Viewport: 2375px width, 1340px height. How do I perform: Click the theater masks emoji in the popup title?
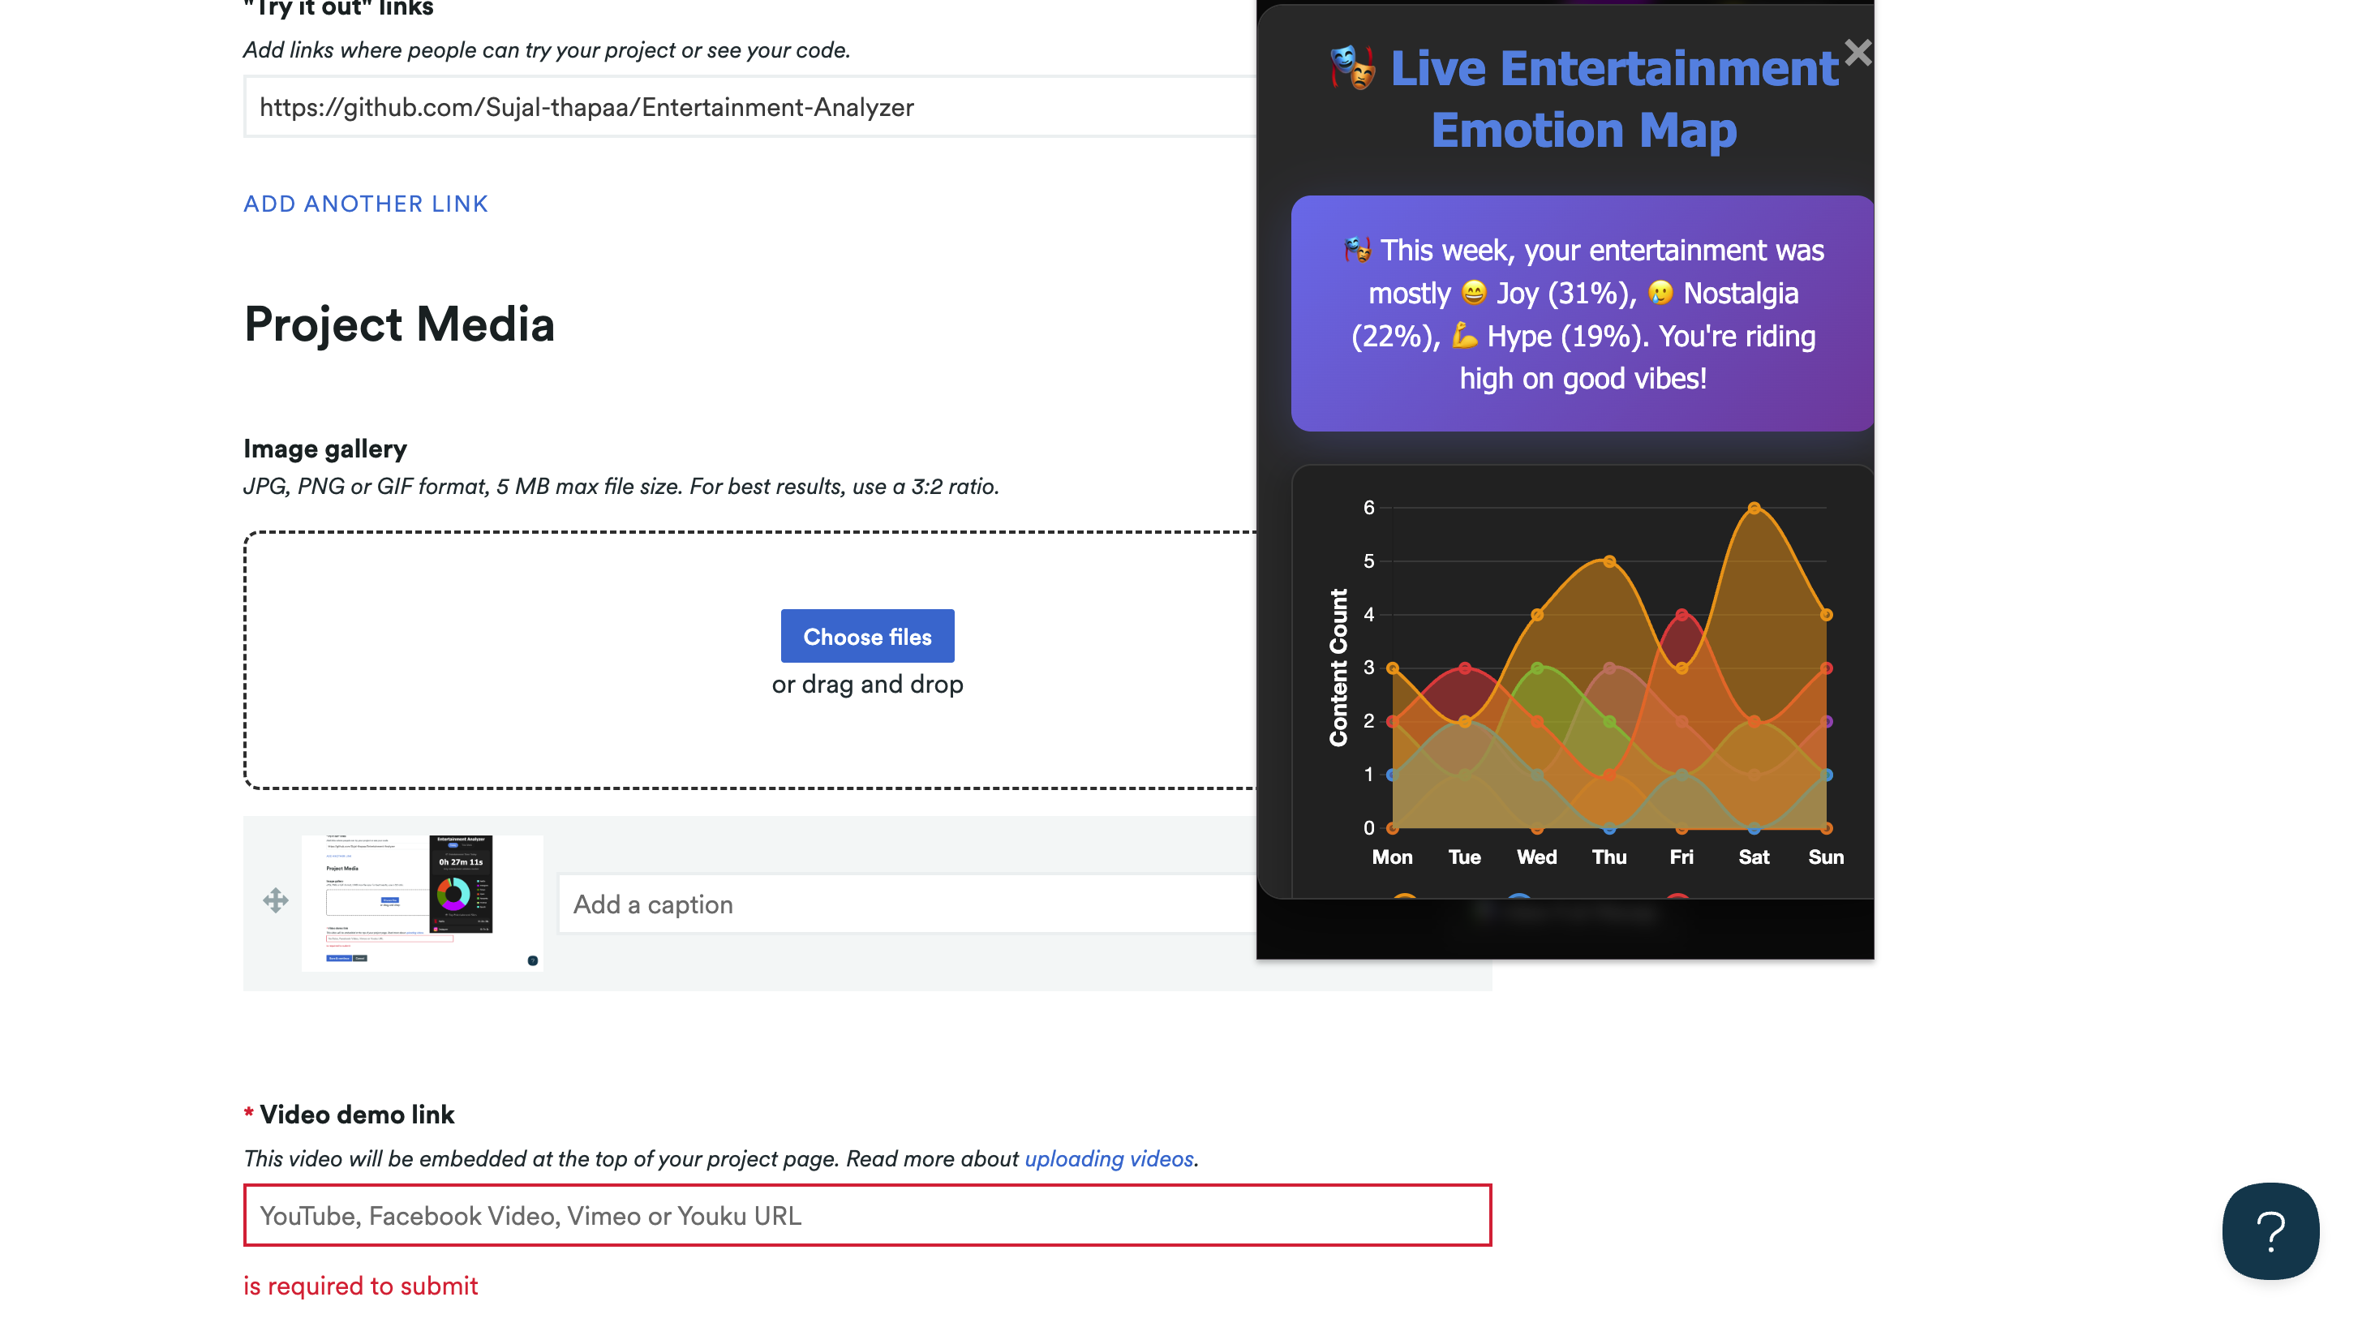1352,68
